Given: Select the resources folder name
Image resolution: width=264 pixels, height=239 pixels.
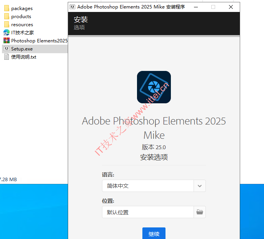Looking at the screenshot, I should 22,25.
